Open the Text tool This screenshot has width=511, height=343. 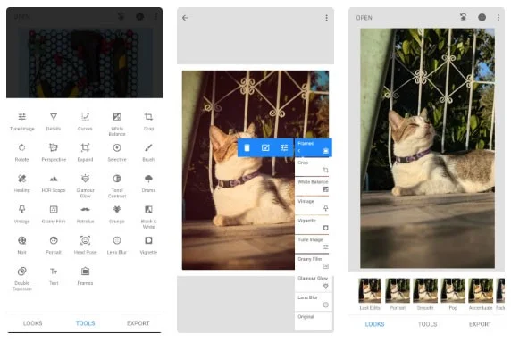click(x=54, y=276)
